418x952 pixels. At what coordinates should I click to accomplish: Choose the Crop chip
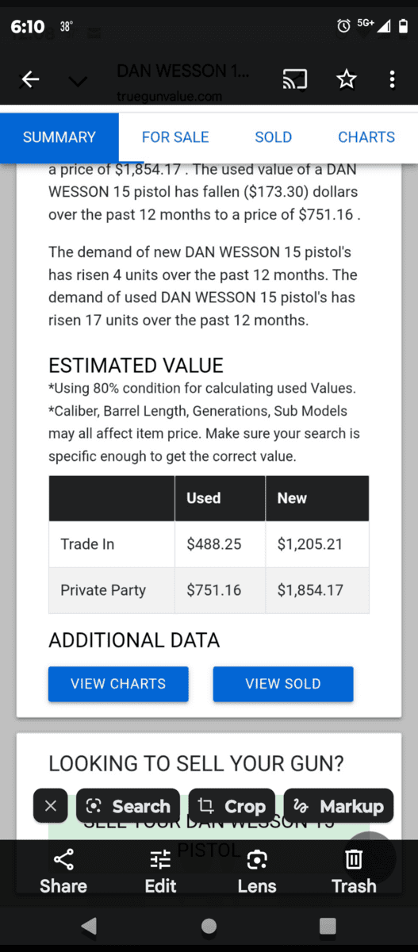(x=232, y=806)
